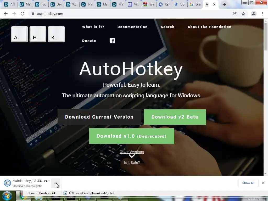Click the browser forward arrow
The image size is (268, 201).
[14, 14]
